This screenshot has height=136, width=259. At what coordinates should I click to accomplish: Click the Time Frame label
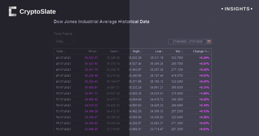[x=63, y=34]
